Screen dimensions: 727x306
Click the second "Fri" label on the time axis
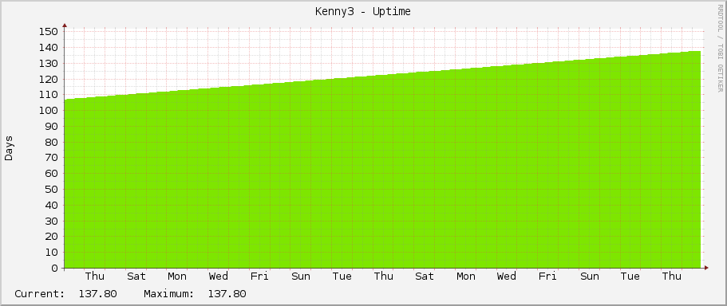point(547,277)
